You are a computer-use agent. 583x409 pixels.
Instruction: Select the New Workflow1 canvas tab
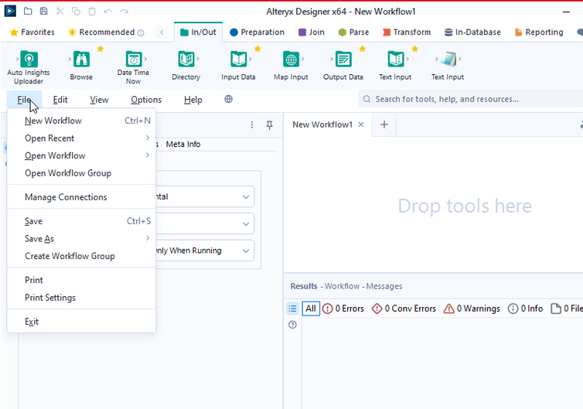pos(322,124)
